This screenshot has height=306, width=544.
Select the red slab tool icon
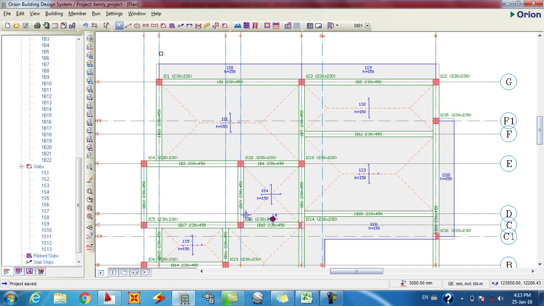click(163, 25)
